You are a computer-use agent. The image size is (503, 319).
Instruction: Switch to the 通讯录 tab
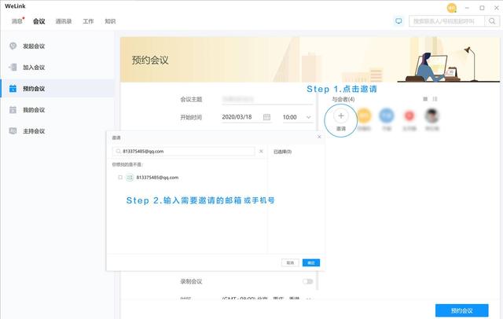coord(64,21)
